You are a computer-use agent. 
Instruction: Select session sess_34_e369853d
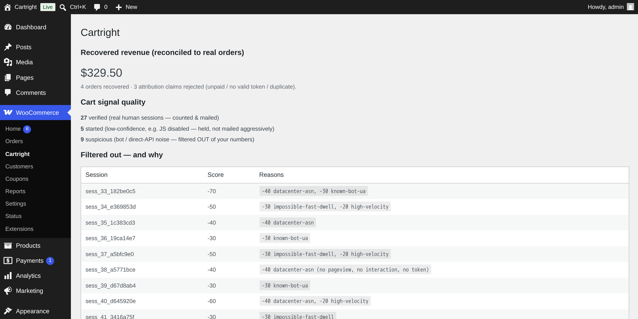[110, 207]
